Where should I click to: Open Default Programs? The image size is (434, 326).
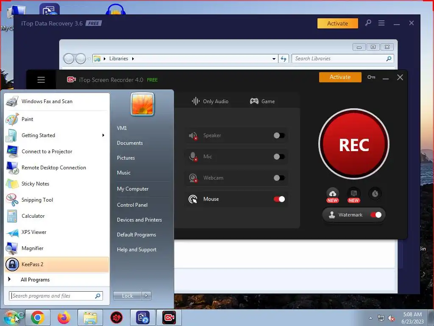point(136,235)
